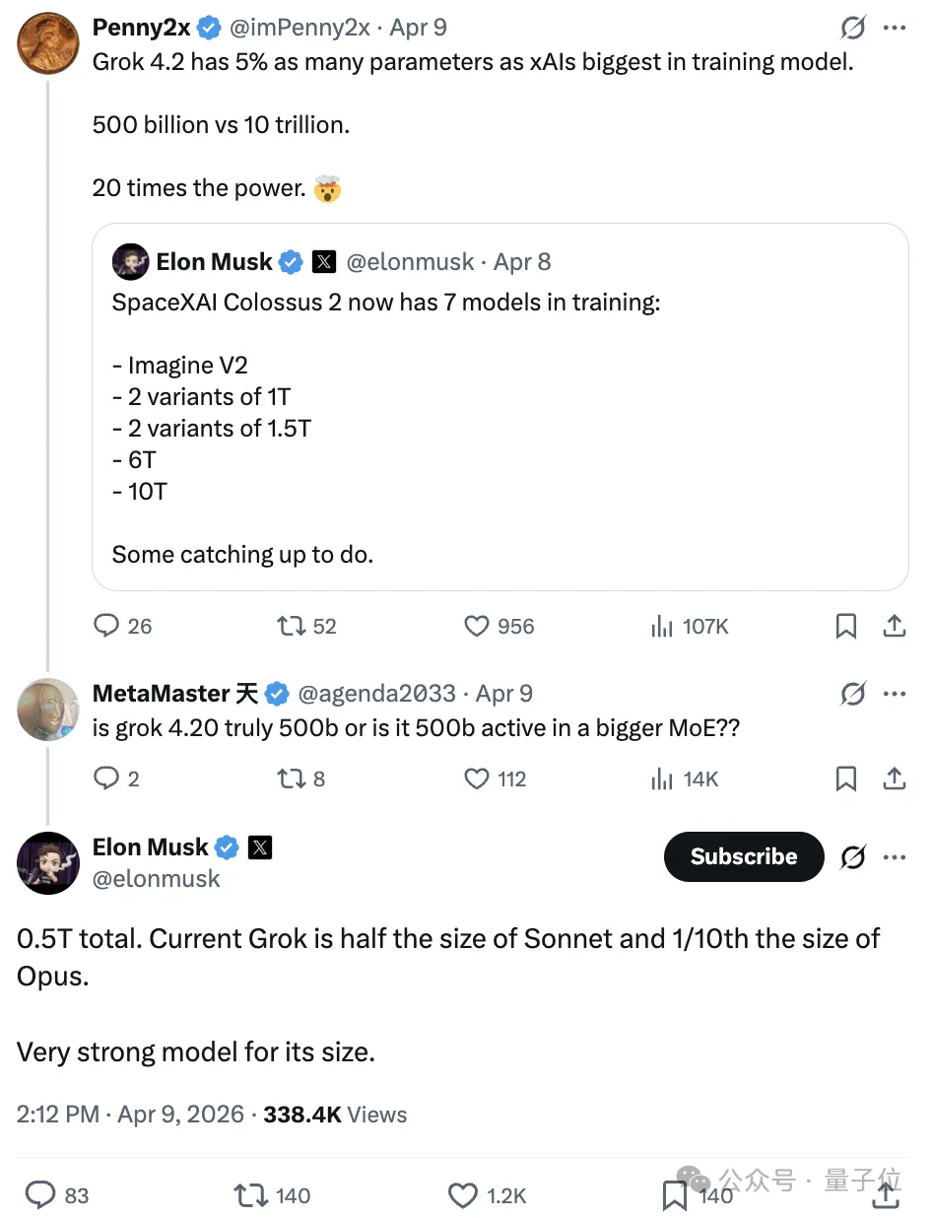Share Penny2x's post
932x1218 pixels.
894,626
